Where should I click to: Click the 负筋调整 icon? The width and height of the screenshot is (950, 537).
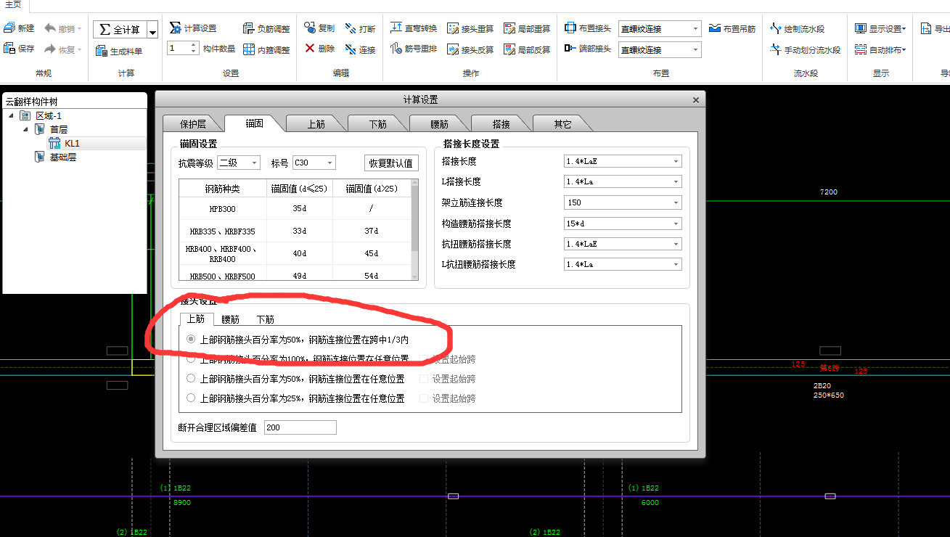pyautogui.click(x=248, y=28)
